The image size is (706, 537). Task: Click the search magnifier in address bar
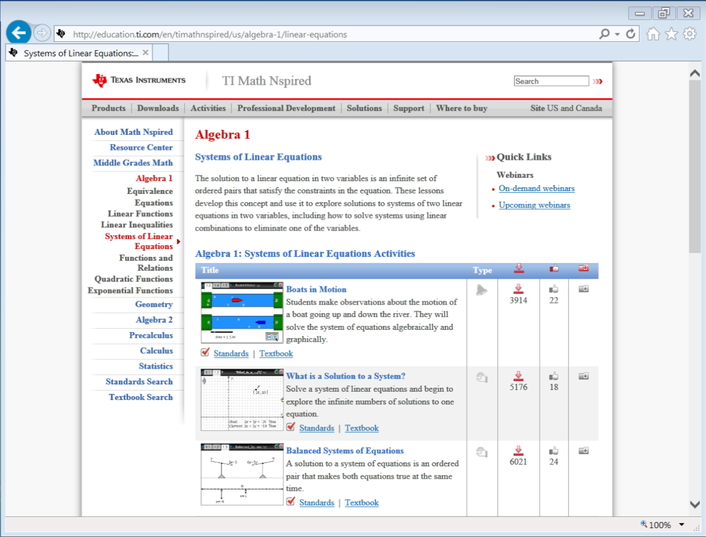click(605, 34)
